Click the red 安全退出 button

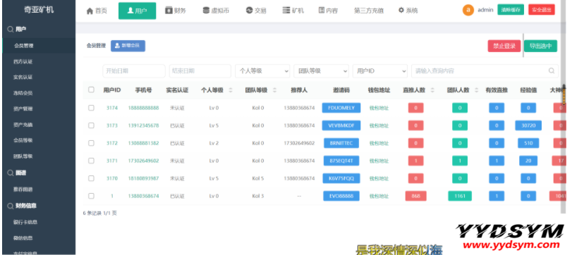pyautogui.click(x=542, y=10)
